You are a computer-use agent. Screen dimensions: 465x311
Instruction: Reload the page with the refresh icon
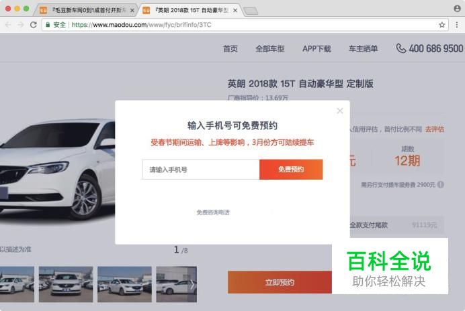coord(33,25)
